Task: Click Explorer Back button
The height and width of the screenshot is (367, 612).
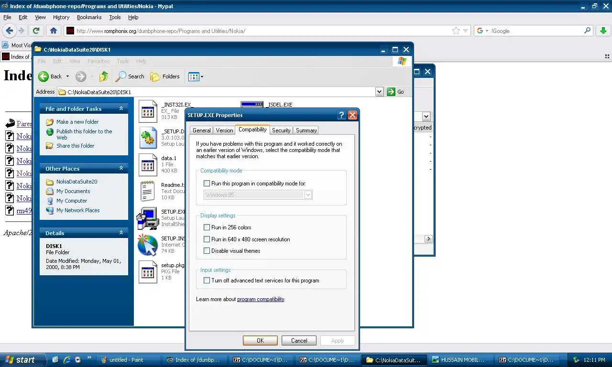Action: [x=50, y=76]
